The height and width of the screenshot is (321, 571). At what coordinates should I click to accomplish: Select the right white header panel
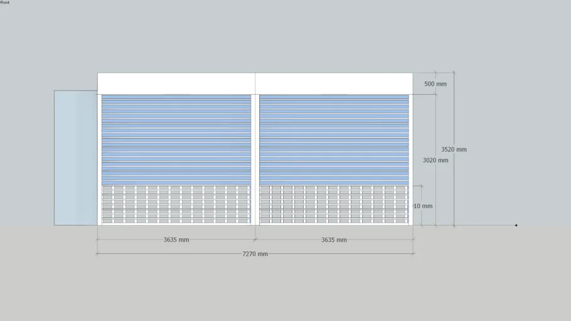[334, 83]
